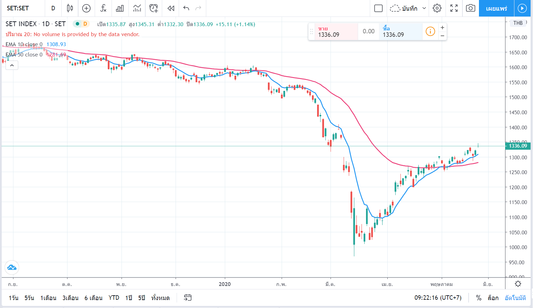The image size is (533, 308).
Task: Undo the last chart action
Action: click(186, 8)
